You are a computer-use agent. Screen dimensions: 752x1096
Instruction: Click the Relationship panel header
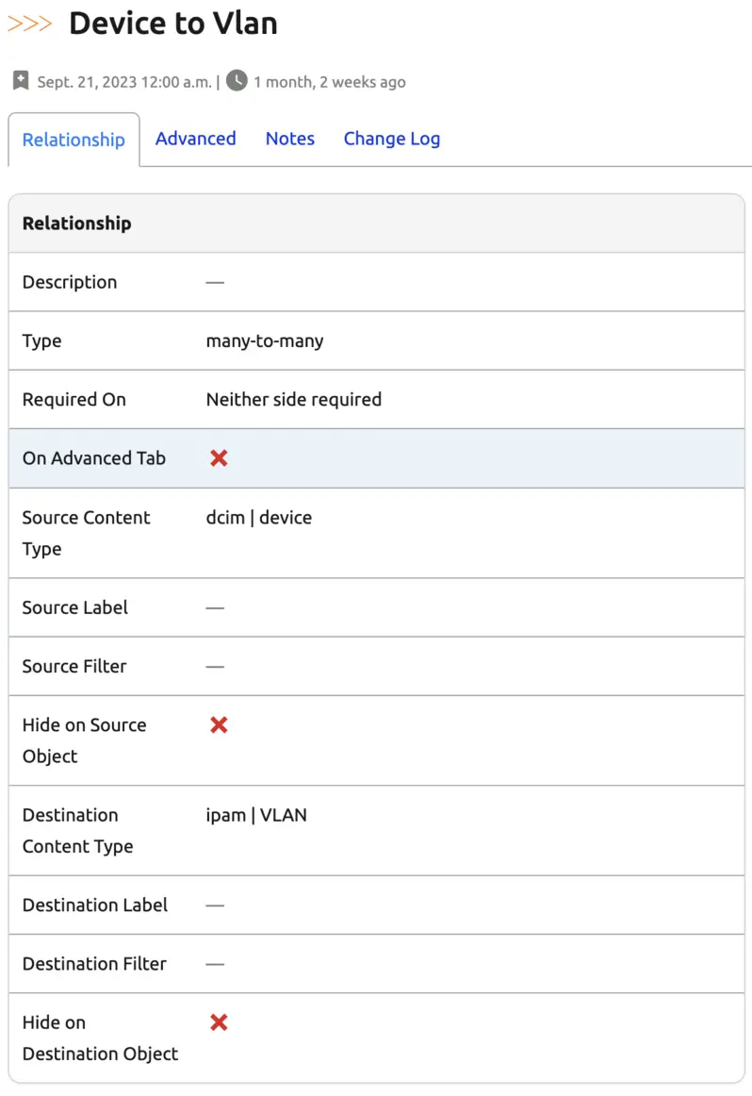(x=77, y=224)
